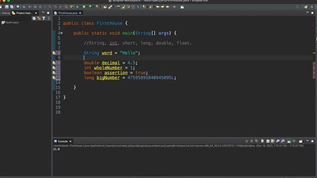Click warning marker beside boolean assertion

(54, 73)
